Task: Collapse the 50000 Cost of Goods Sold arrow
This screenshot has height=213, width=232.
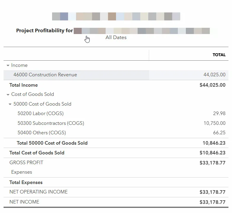Action: coord(10,104)
